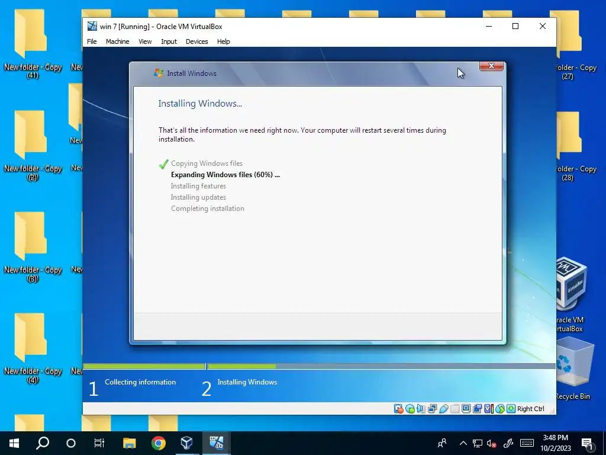Click the hard disk activity status icon
Screen dimensions: 606x455
(398, 409)
